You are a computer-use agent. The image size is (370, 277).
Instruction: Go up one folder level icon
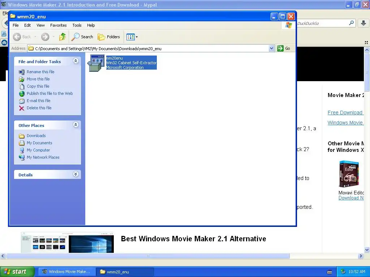click(x=63, y=37)
